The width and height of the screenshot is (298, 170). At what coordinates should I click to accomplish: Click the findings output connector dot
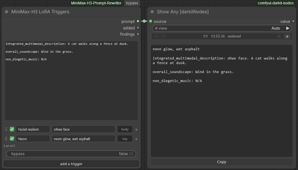point(138,34)
